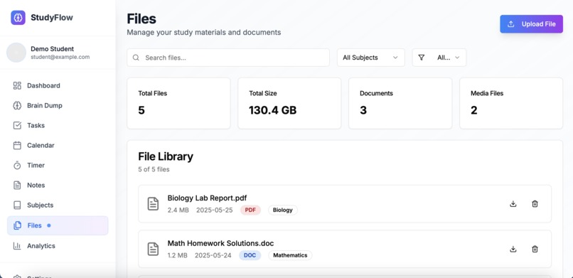Click the Biology Lab Report.pdf file name
The image size is (573, 278).
[x=207, y=198]
